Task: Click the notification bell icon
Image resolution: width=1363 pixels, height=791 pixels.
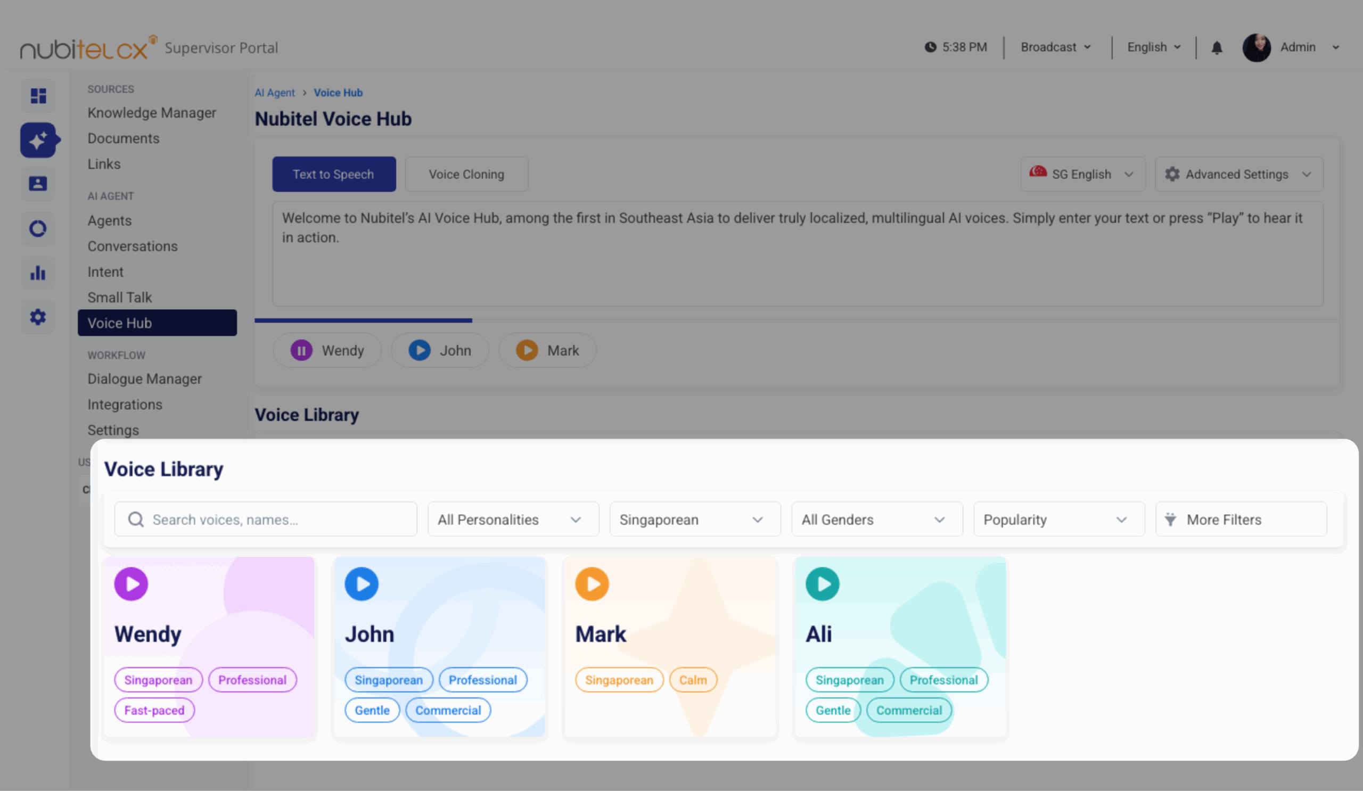Action: [x=1217, y=47]
